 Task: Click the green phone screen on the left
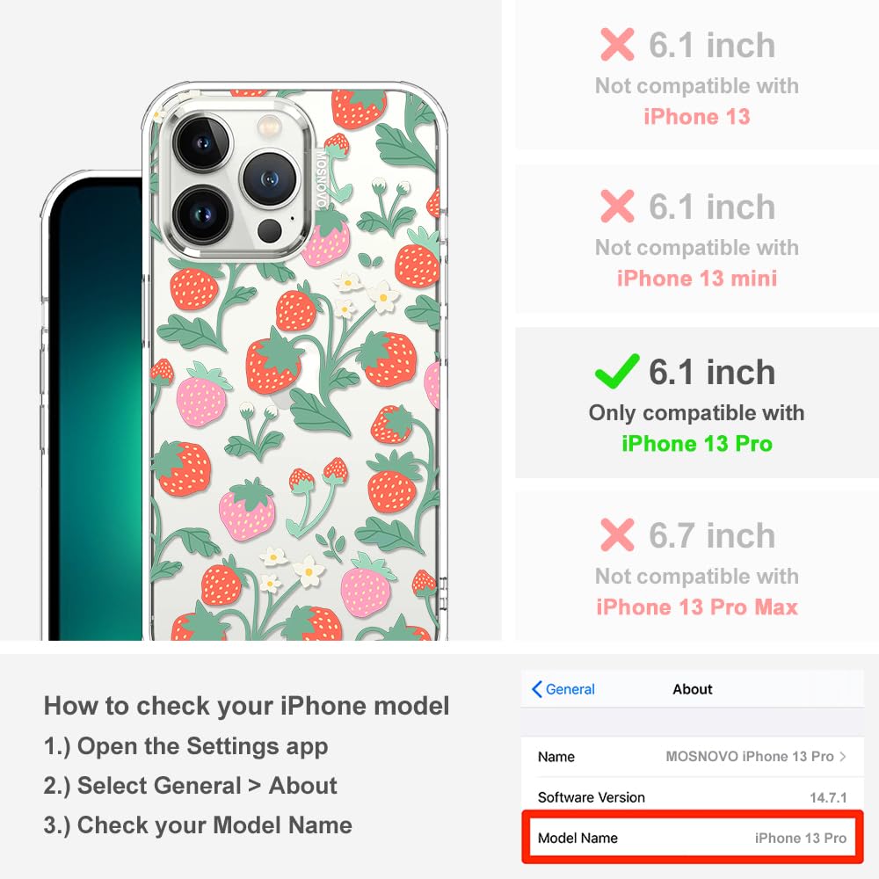point(96,410)
